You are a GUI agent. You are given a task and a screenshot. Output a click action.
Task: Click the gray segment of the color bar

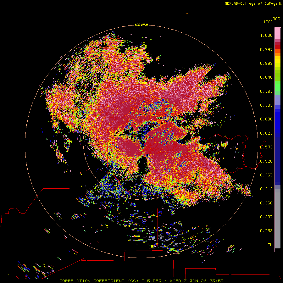click(278, 219)
